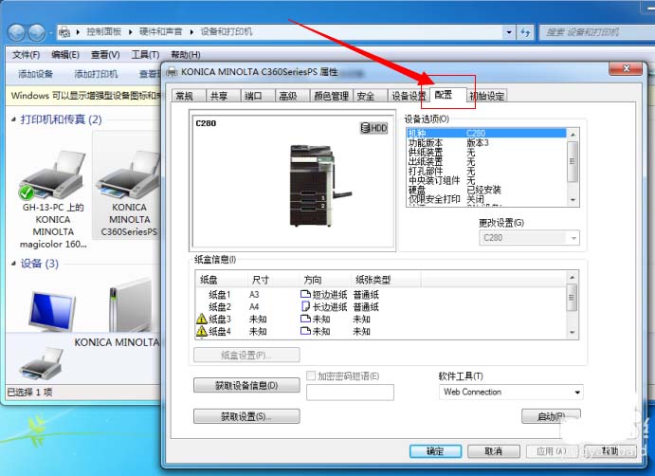This screenshot has height=476, width=655.
Task: Click the Forward navigation arrow in Explorer
Action: (x=37, y=32)
